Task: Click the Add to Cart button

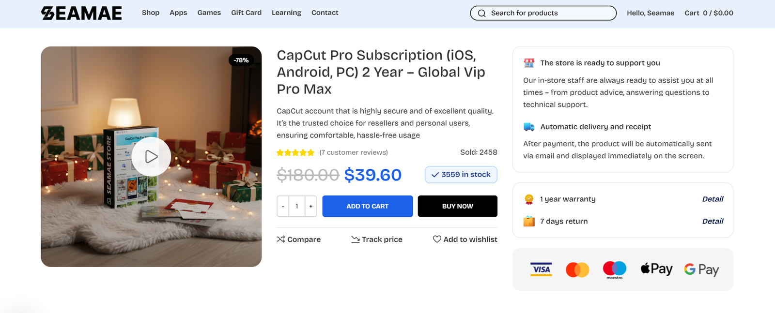Action: point(367,206)
